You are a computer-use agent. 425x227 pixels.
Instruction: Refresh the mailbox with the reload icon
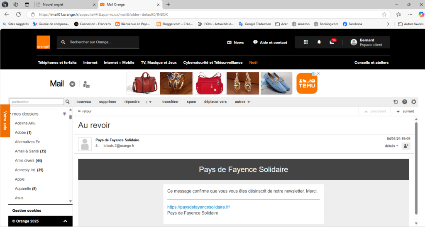(x=396, y=102)
